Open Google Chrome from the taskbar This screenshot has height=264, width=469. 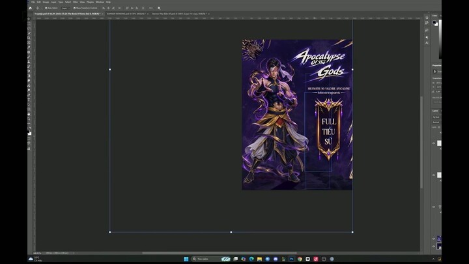(300, 259)
